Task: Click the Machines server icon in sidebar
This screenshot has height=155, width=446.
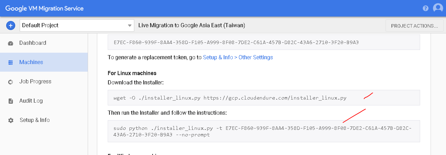Action: 11,62
